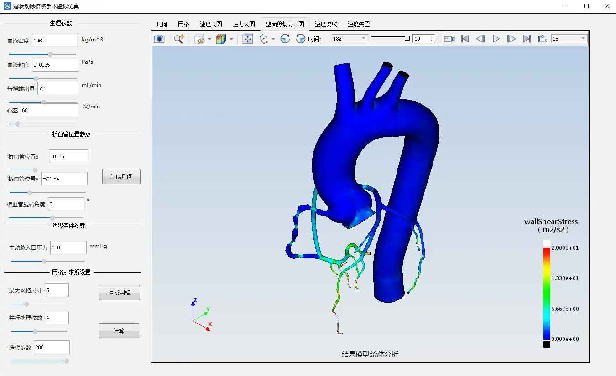
Task: Click the 血液密度 field showing 1060
Action: 55,41
